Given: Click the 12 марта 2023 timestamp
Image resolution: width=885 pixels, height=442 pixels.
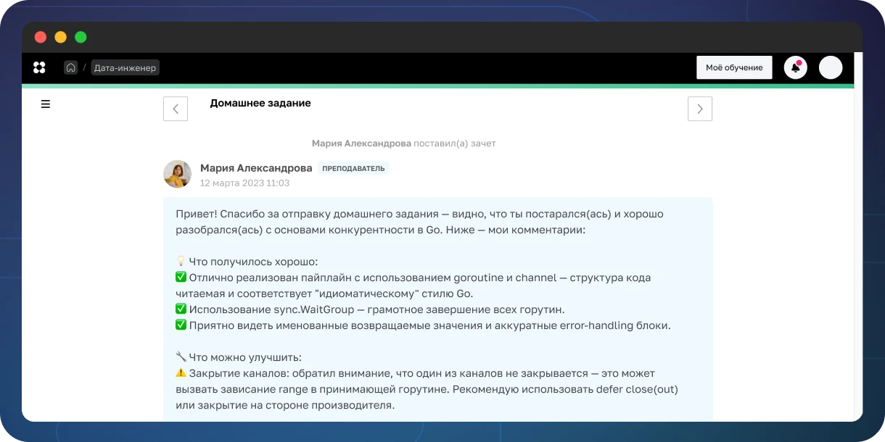Looking at the screenshot, I should (x=244, y=183).
